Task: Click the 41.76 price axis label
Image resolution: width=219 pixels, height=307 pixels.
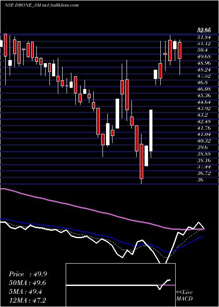Action: pos(204,128)
